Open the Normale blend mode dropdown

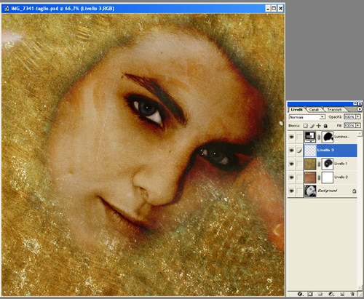pos(307,117)
